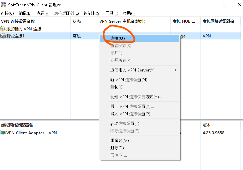Select the 测试连接1 row name
Image resolution: width=243 pixels, height=170 pixels.
tap(15, 36)
